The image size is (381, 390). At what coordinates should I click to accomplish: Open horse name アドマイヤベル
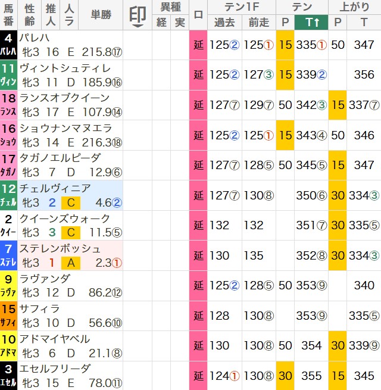click(x=55, y=339)
